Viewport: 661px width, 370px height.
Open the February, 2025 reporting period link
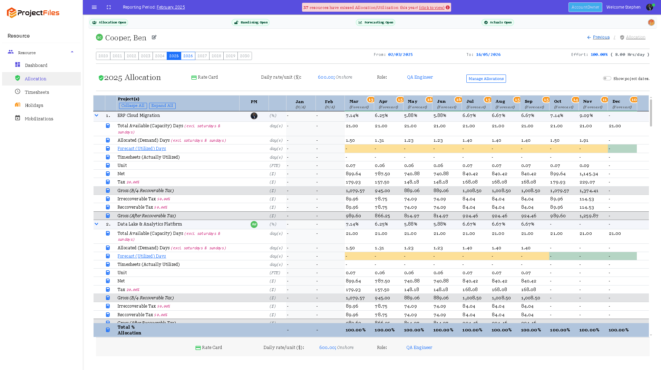[x=171, y=7]
